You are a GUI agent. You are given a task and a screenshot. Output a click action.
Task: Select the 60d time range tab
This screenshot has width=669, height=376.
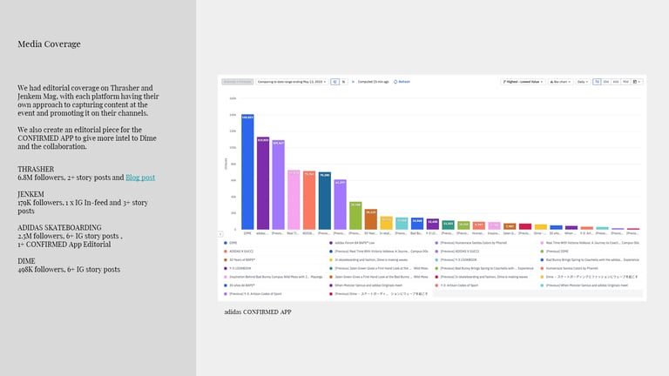616,82
